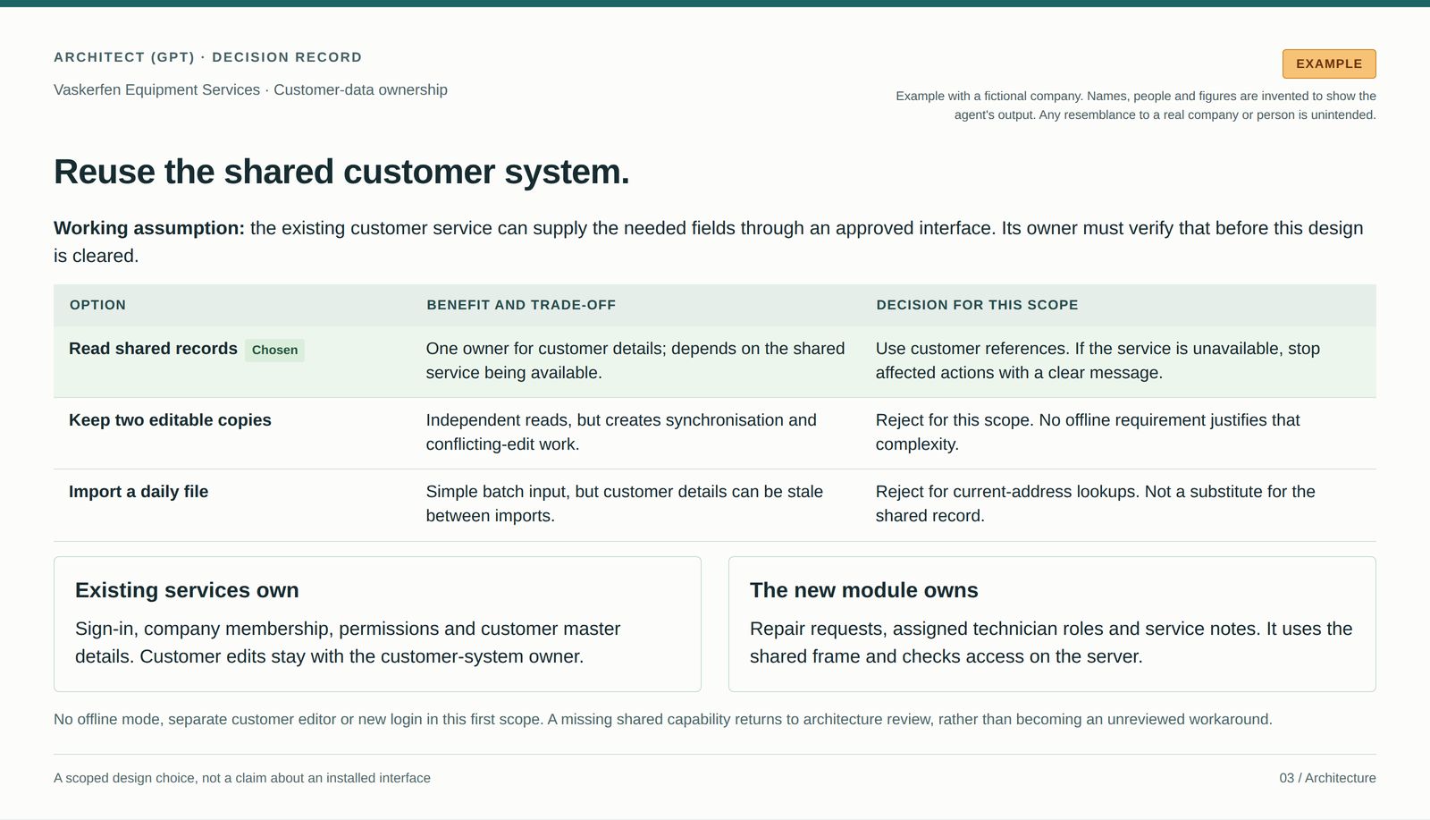Click the 'ARCHITECT (GPT) · DECISION RECORD' label
This screenshot has height=820, width=1430.
tap(207, 57)
